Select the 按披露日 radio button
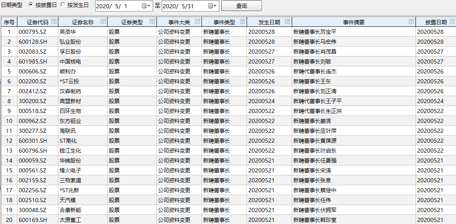Screen dimensions: 456x224 (31, 5)
